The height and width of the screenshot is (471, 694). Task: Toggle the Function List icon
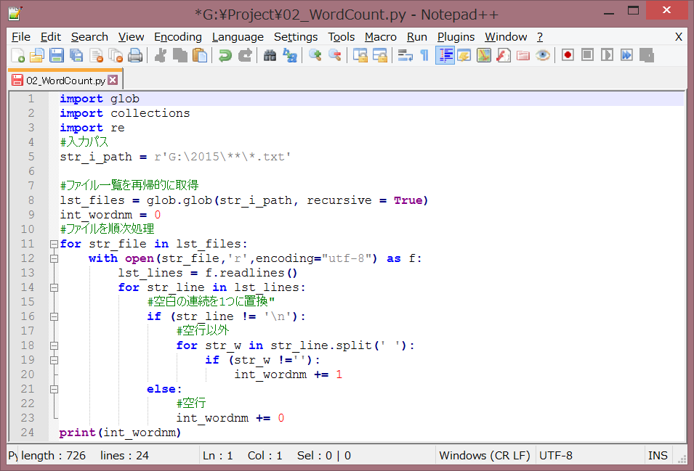click(503, 56)
